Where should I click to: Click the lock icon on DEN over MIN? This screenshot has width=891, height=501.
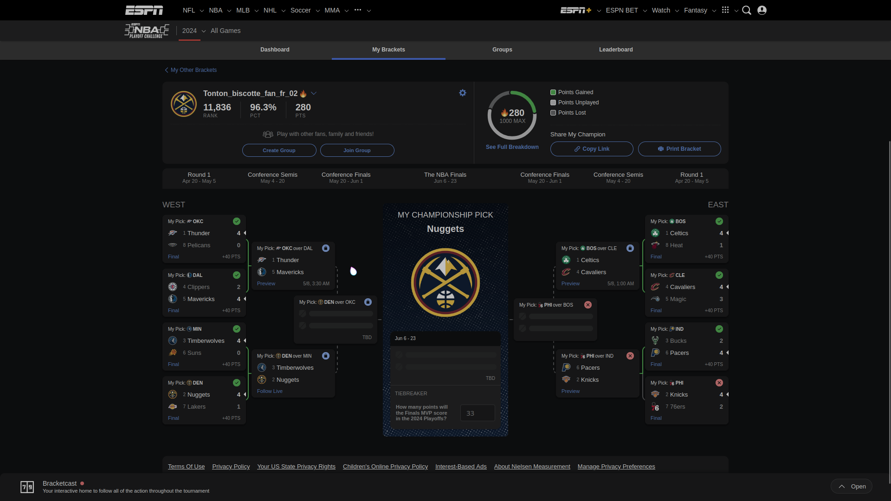326,356
